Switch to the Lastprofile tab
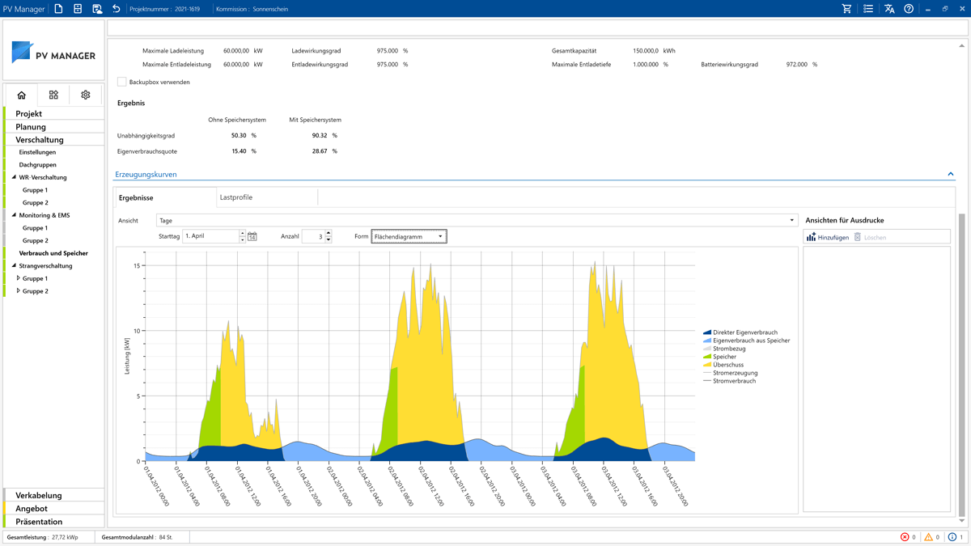This screenshot has width=971, height=546. point(239,197)
